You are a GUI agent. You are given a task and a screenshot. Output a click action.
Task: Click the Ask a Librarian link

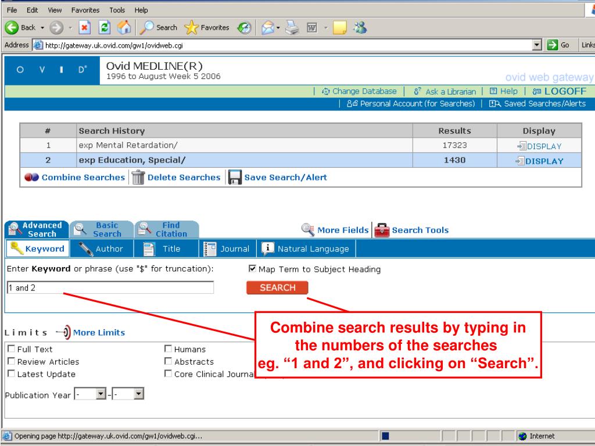445,91
